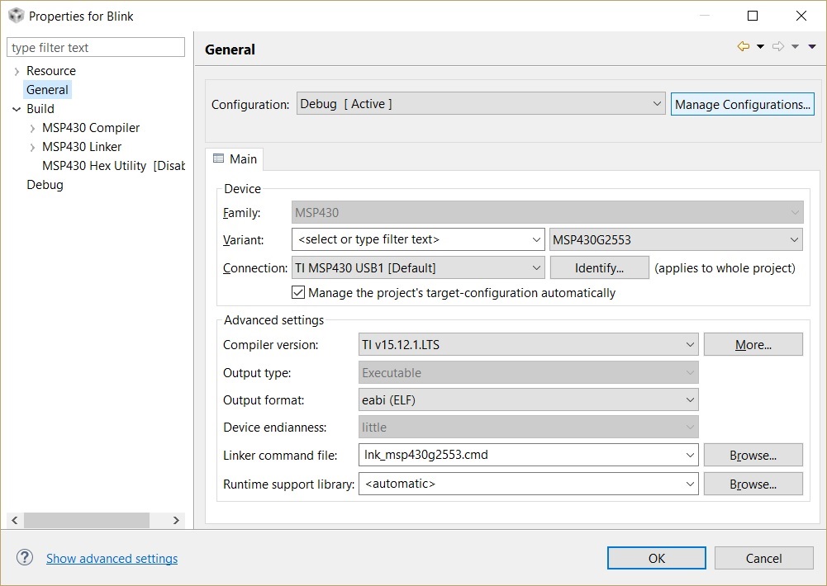Click the Manage Configurations button
This screenshot has height=586, width=827.
click(x=742, y=104)
